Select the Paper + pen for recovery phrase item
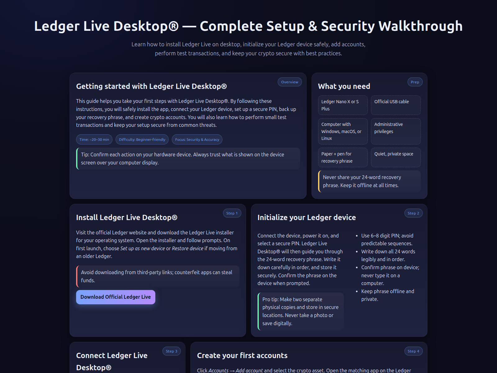Screen dimensions: 497x373 (x=343, y=157)
